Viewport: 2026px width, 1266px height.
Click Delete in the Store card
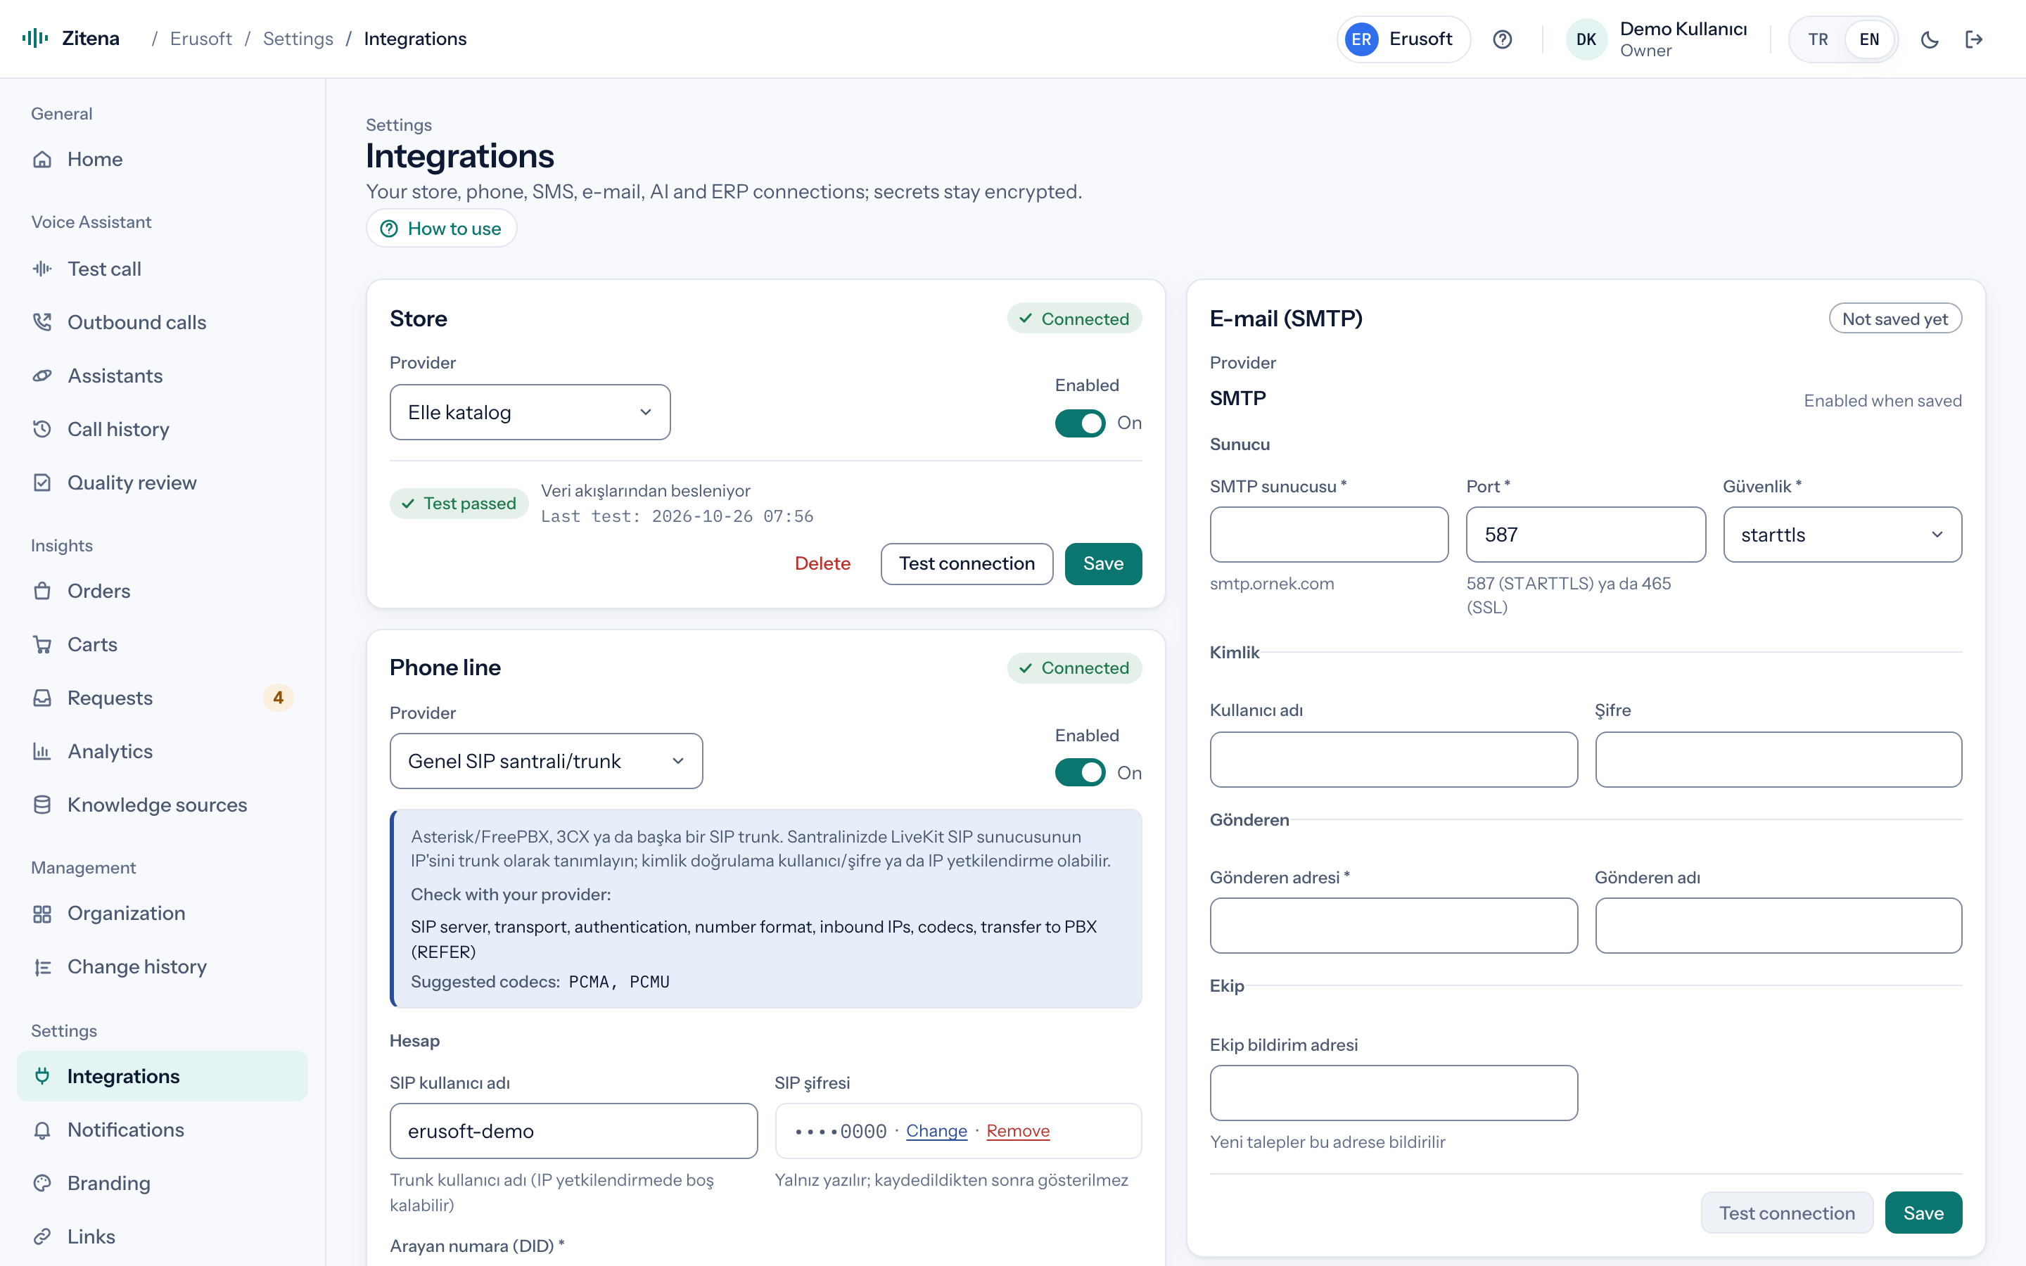coord(822,563)
